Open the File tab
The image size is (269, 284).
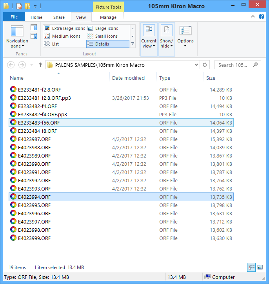coord(14,17)
